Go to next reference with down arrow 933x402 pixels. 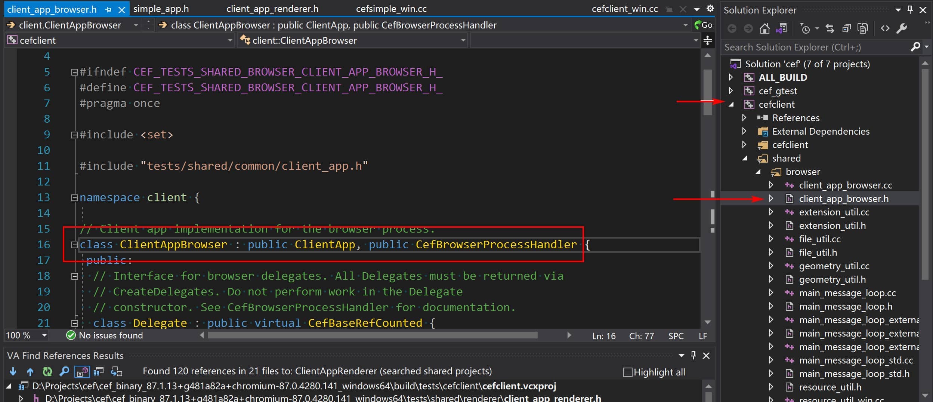(13, 371)
